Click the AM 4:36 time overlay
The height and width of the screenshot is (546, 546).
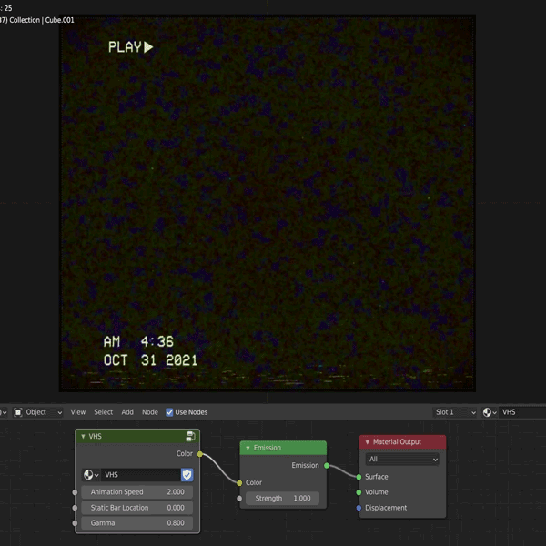tap(138, 341)
